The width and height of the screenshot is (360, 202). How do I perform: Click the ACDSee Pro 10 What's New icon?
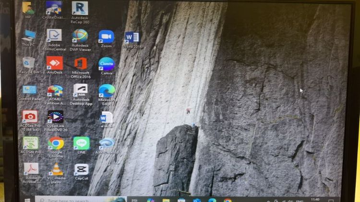[x=31, y=147]
